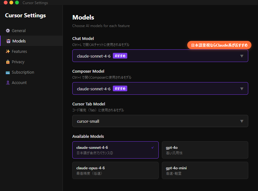Image resolution: width=258 pixels, height=191 pixels.
Task: Open the Cursor Tab Model dropdown
Action: [x=160, y=121]
